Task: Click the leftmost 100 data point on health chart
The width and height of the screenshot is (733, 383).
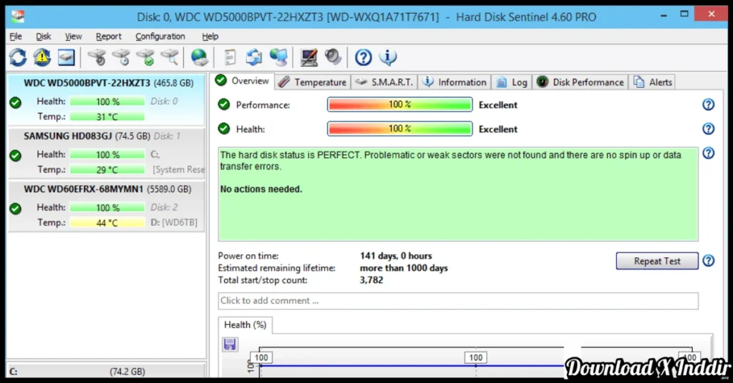Action: coord(261,357)
